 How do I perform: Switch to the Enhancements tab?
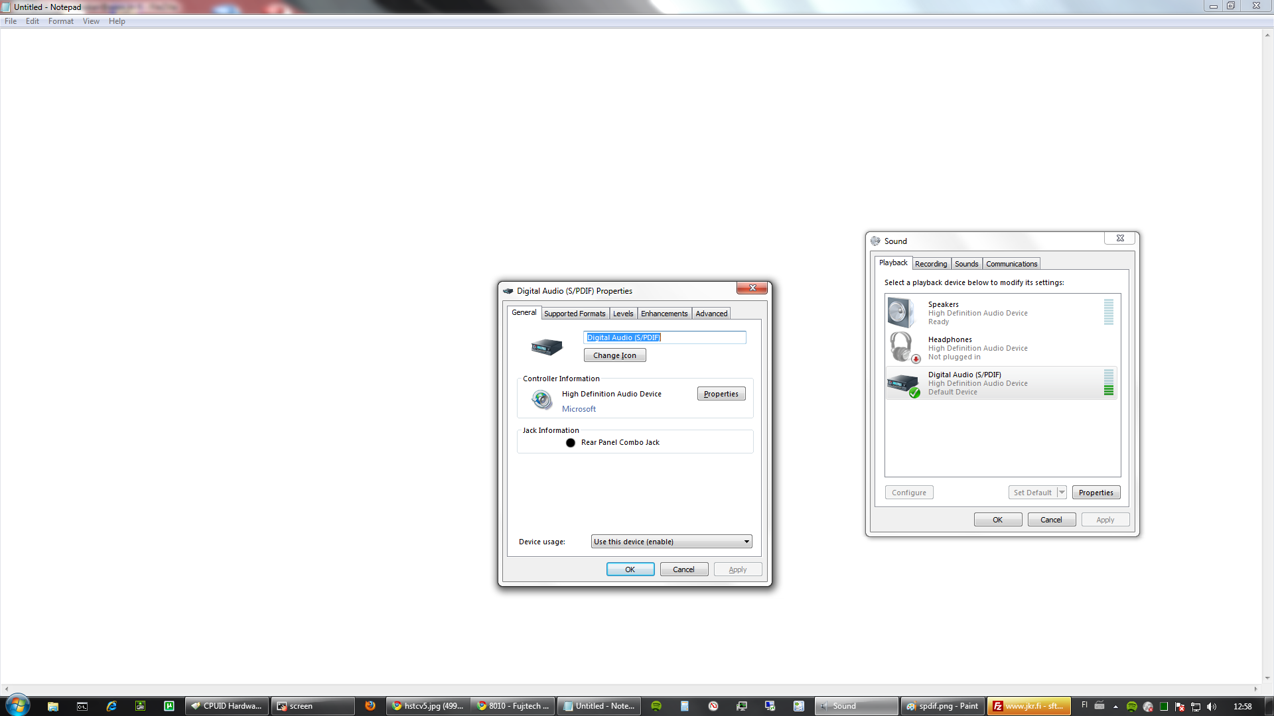tap(664, 314)
